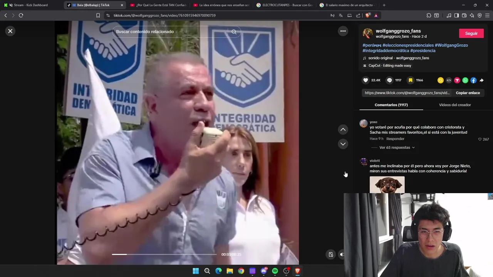
Task: Click hashtag #WolfgangGrozo
Action: click(x=451, y=45)
